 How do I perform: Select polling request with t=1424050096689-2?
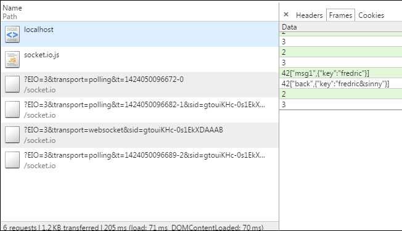pos(140,160)
